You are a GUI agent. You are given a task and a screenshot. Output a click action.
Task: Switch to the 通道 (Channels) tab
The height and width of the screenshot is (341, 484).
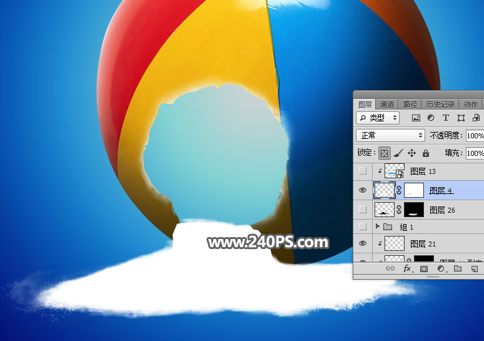pos(387,104)
